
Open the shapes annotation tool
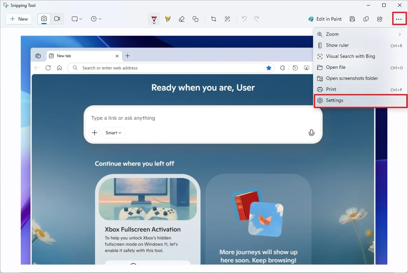tap(195, 19)
